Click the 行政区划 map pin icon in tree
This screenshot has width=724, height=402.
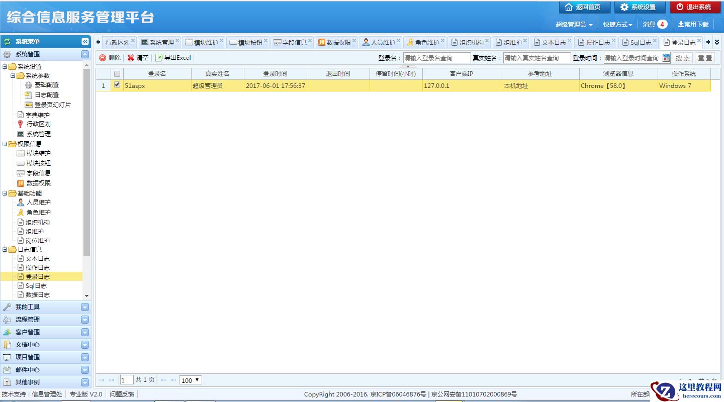[21, 124]
